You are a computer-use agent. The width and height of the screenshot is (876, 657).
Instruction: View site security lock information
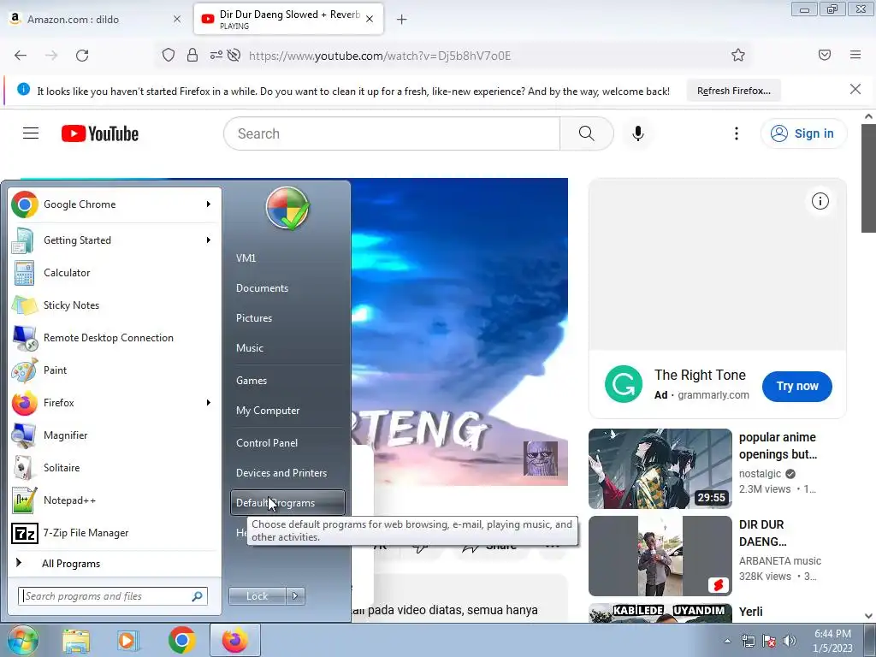pyautogui.click(x=192, y=56)
